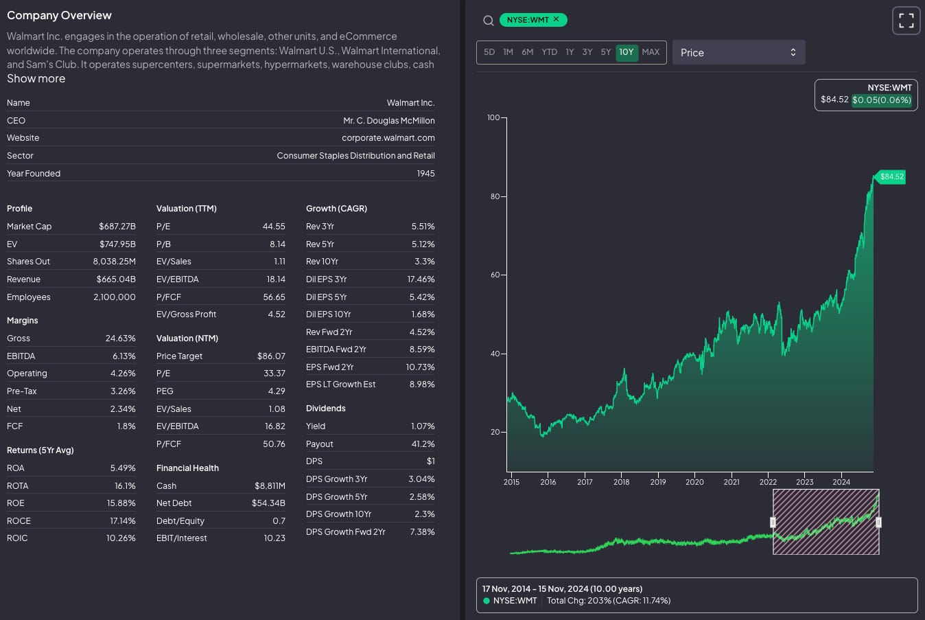925x620 pixels.
Task: Click the Year Founded value 1945
Action: pyautogui.click(x=425, y=174)
